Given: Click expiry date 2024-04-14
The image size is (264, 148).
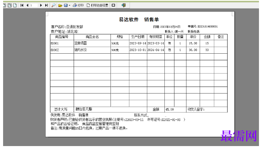Looking at the screenshot, I should point(155,50).
